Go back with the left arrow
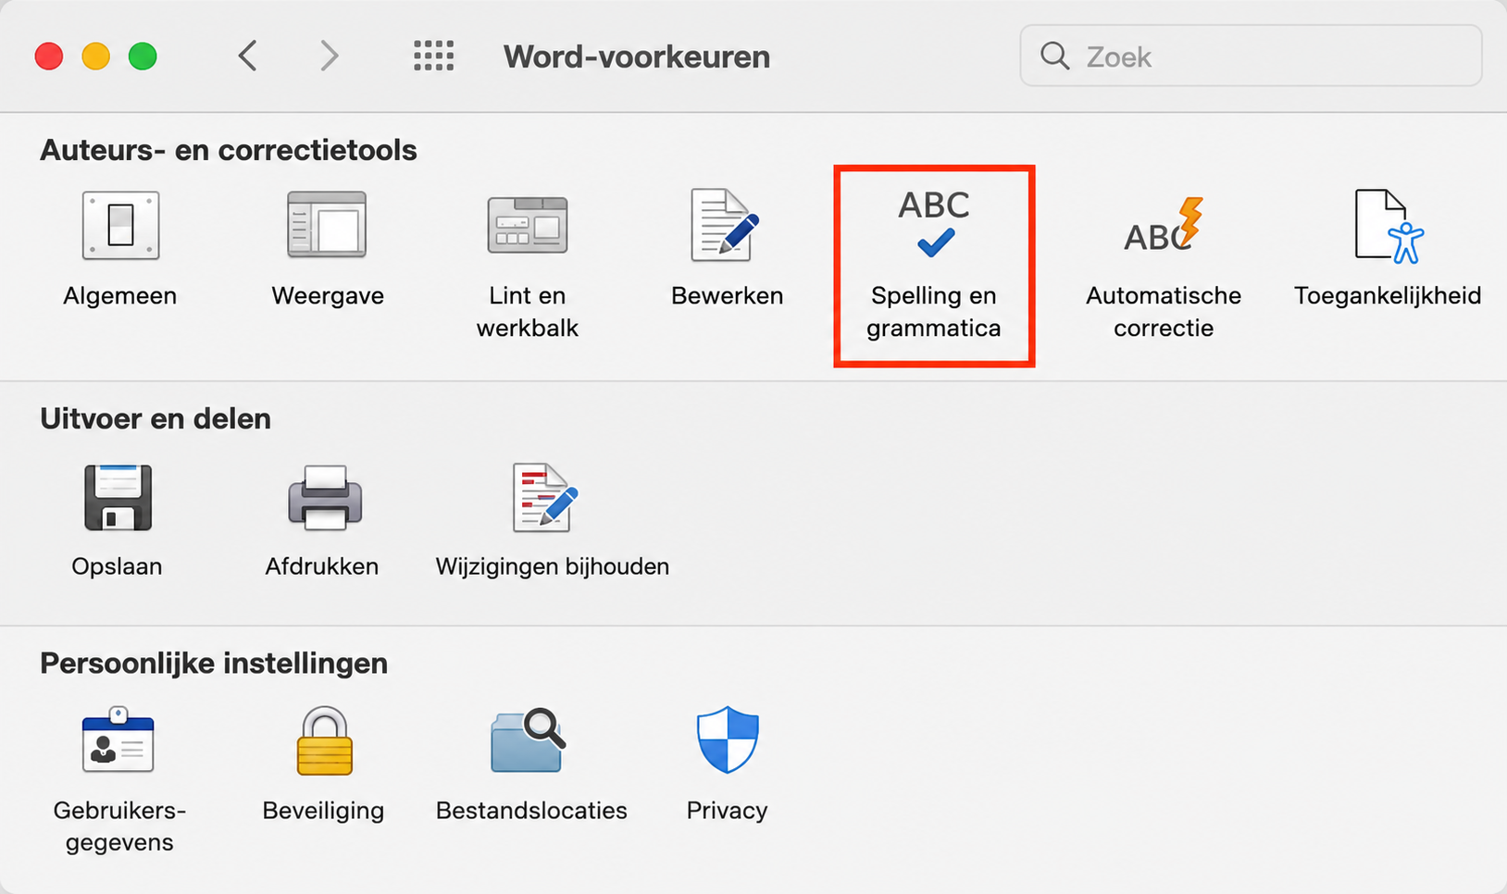 coord(247,56)
